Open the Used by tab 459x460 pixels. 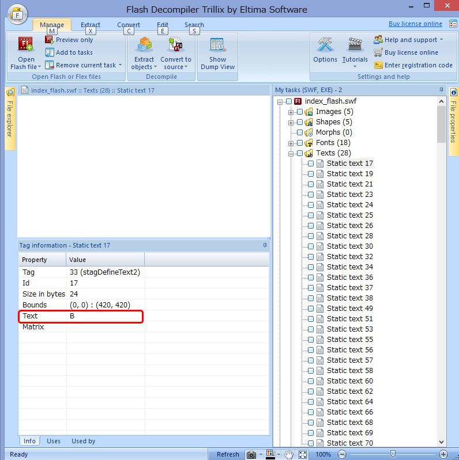pos(83,441)
